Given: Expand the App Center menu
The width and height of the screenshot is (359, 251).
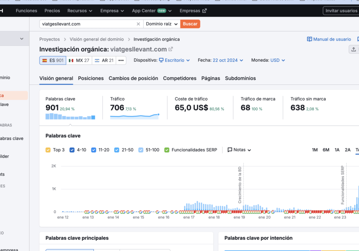Looking at the screenshot, I should click(x=152, y=11).
